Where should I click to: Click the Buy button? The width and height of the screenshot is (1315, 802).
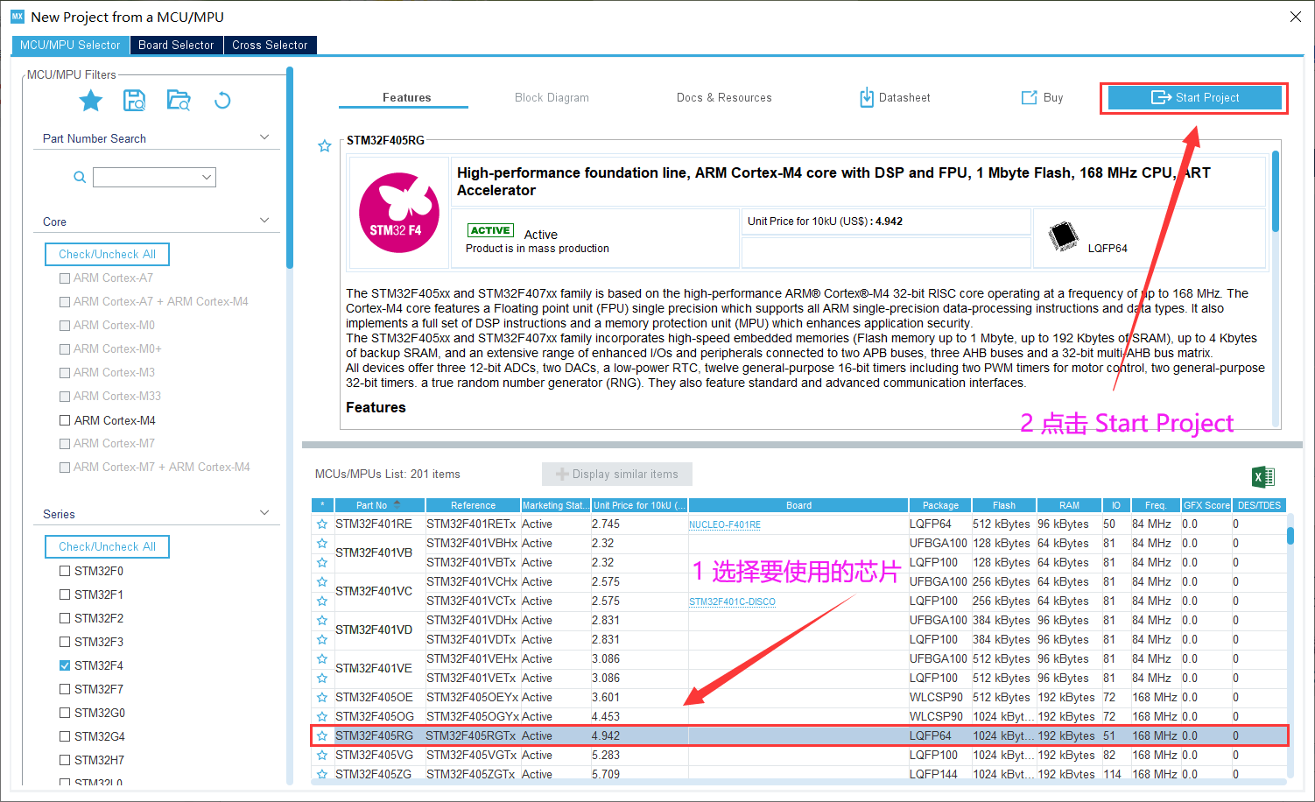pyautogui.click(x=1043, y=98)
